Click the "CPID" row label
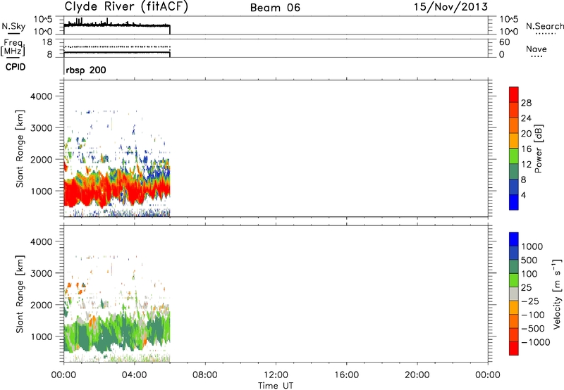This screenshot has width=564, height=390. (16, 67)
